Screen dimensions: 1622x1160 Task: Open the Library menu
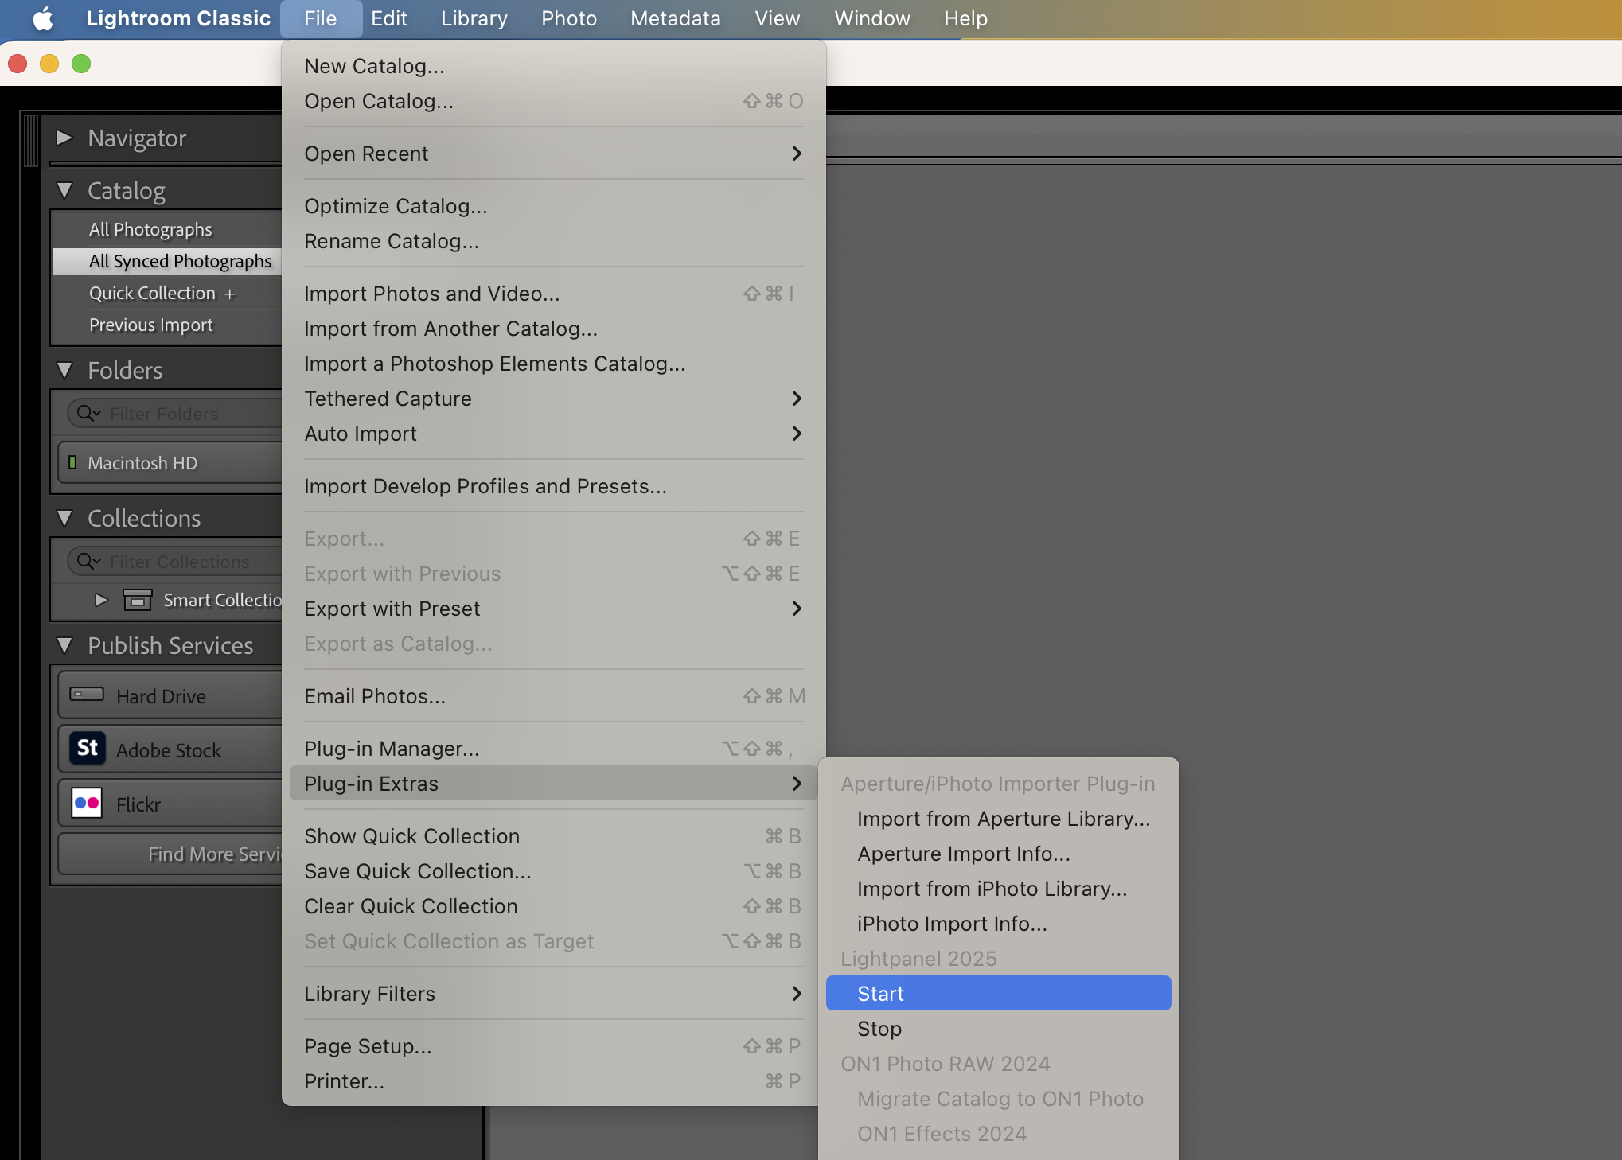click(x=474, y=18)
